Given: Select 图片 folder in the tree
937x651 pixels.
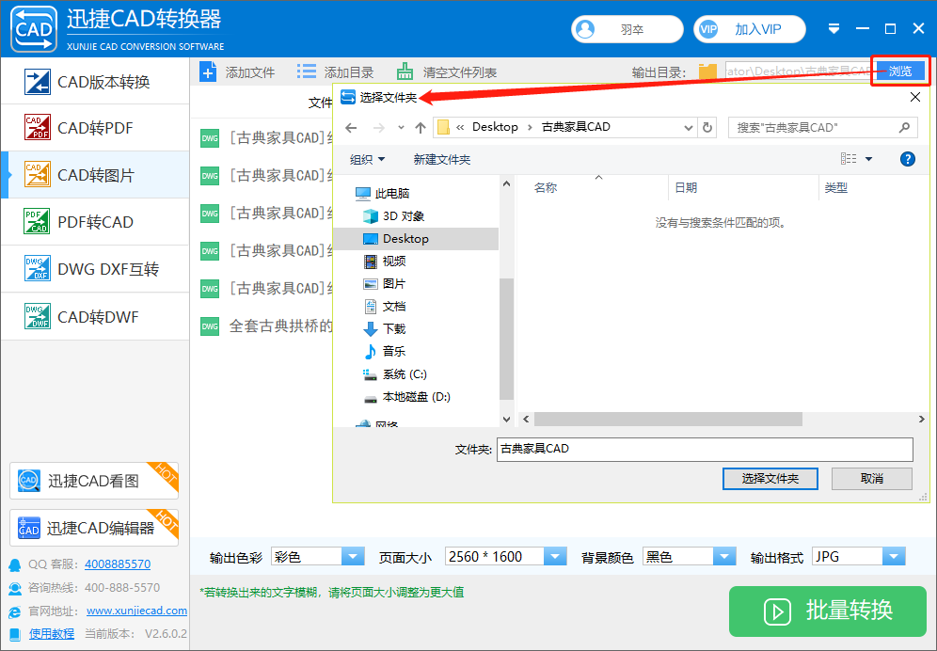Looking at the screenshot, I should click(394, 284).
